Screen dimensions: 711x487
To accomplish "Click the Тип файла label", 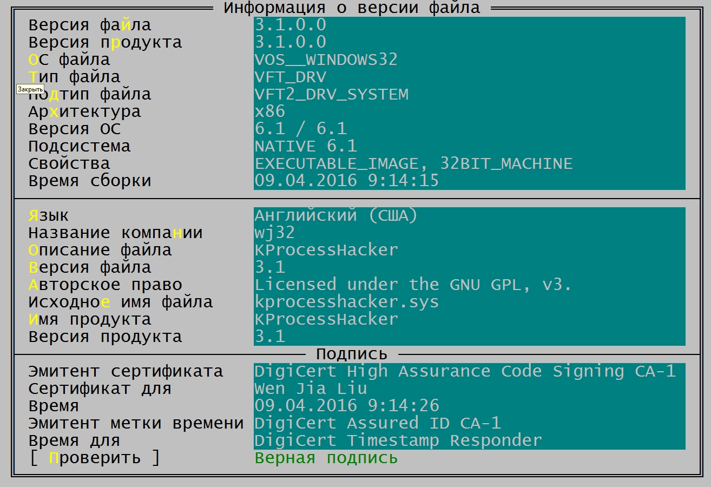I will tap(75, 77).
